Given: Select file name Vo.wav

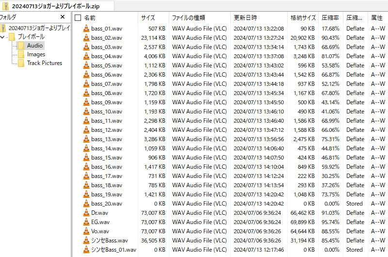Looking at the screenshot, I should click(100, 231).
